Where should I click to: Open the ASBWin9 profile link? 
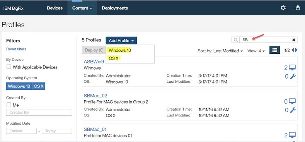[x=94, y=62]
